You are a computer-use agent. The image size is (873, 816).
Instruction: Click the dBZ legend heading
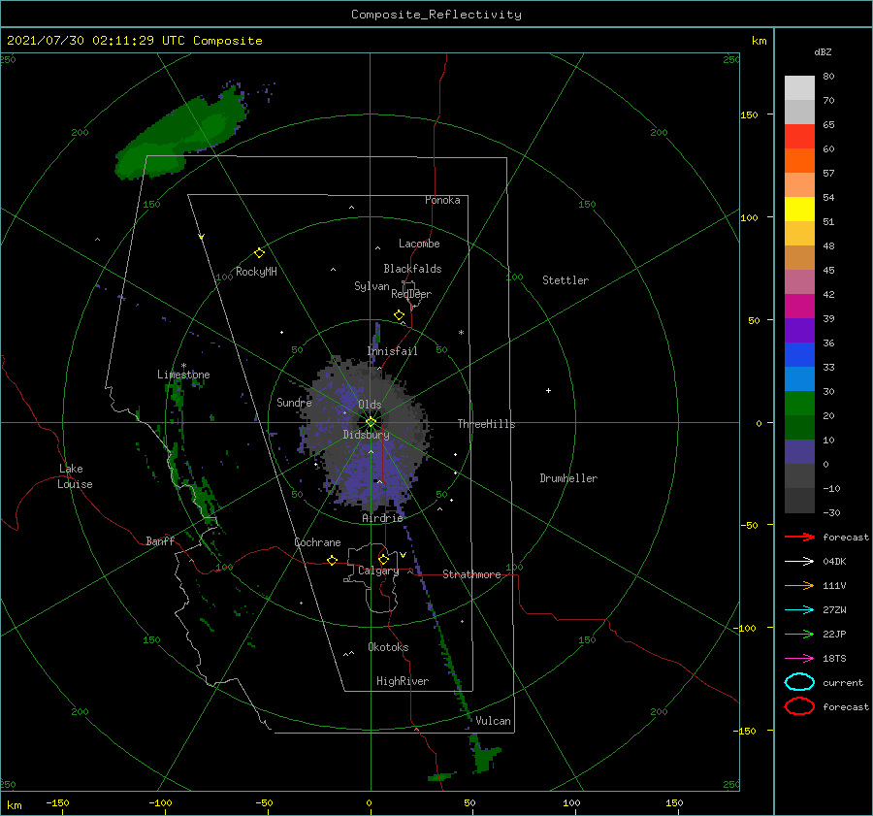(x=823, y=51)
